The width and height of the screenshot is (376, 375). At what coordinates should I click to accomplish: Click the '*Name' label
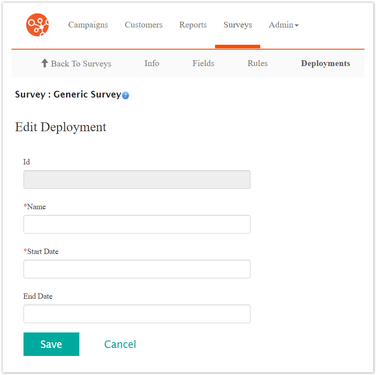point(35,207)
